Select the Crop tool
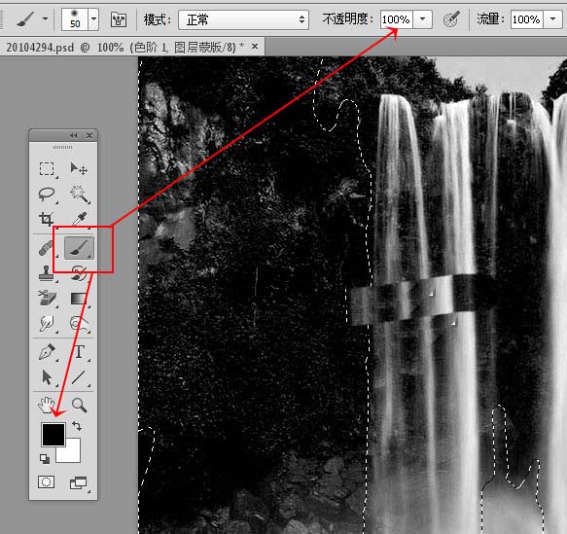Screen dimensions: 567x534 pyautogui.click(x=47, y=219)
